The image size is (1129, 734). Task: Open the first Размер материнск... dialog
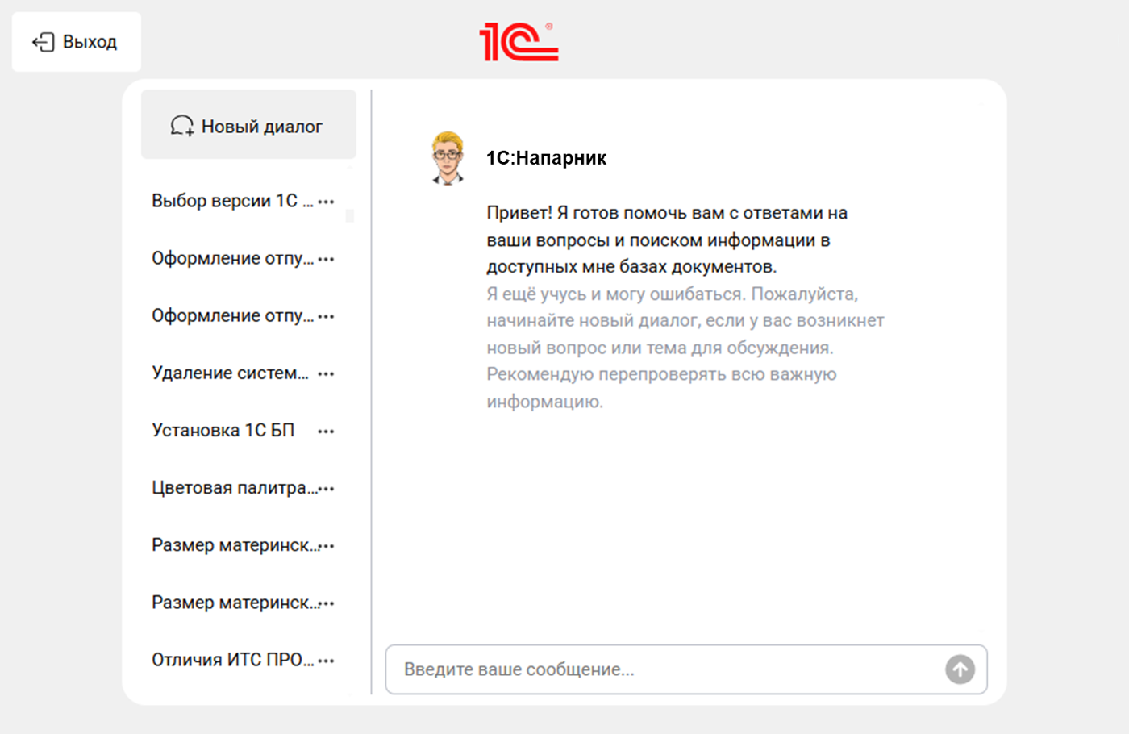(x=234, y=545)
